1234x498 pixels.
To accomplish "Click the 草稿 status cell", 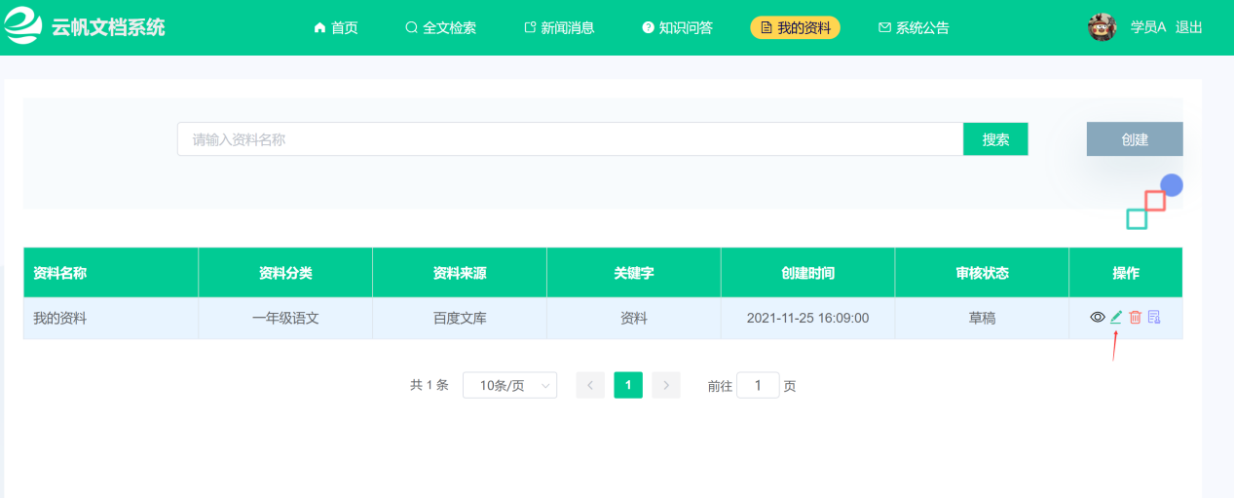I will [x=982, y=318].
